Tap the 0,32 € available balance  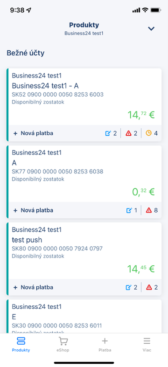143,192
